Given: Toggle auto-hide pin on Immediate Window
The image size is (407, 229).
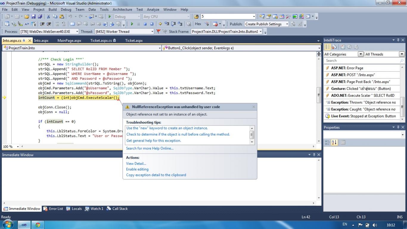Looking at the screenshot, I should 314,155.
